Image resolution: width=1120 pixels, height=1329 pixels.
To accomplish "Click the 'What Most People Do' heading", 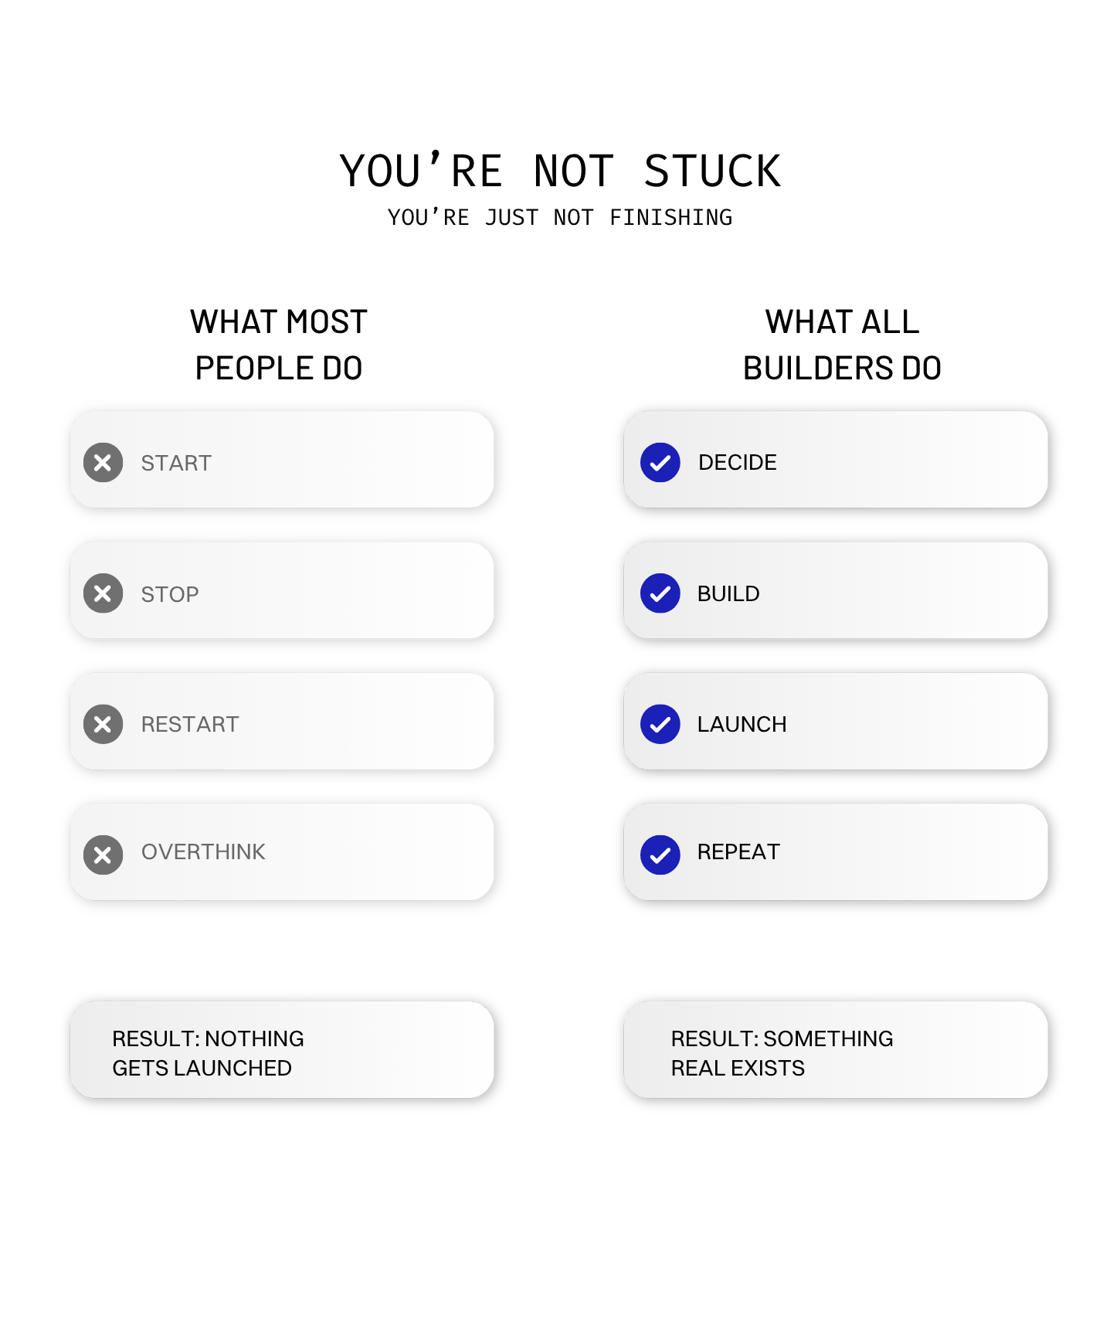I will (x=279, y=345).
